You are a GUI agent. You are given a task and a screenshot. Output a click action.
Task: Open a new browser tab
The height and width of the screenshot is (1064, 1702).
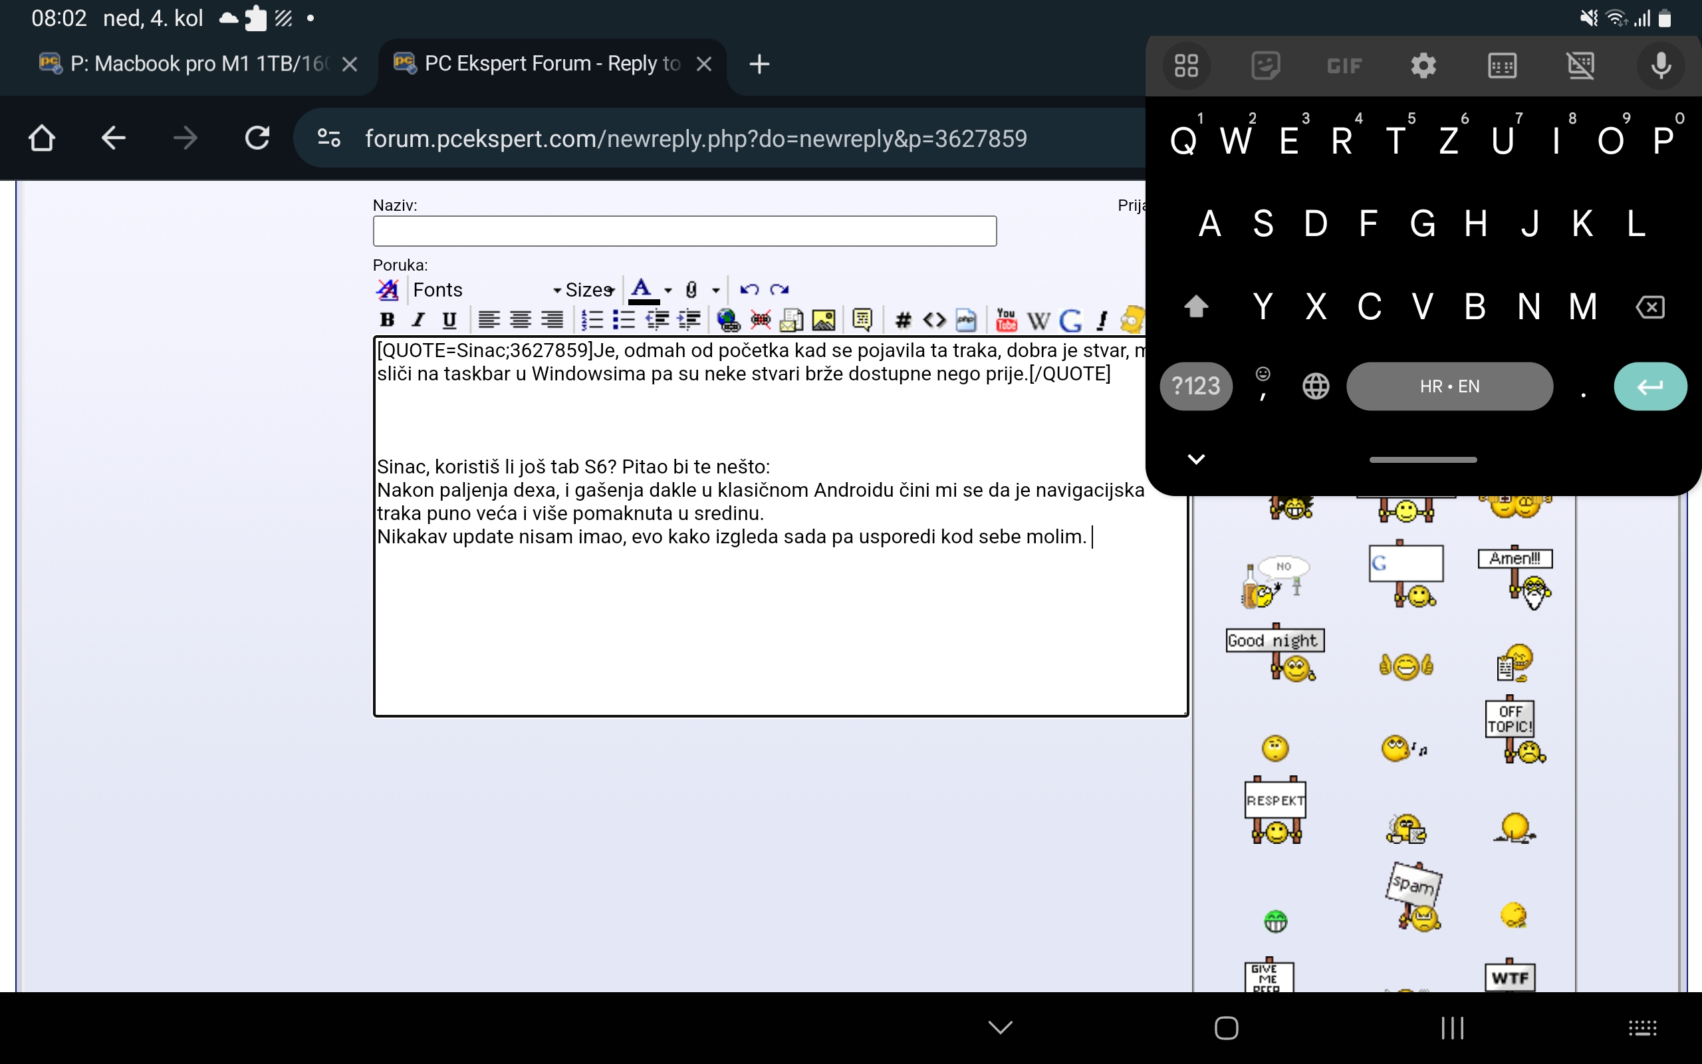(759, 64)
